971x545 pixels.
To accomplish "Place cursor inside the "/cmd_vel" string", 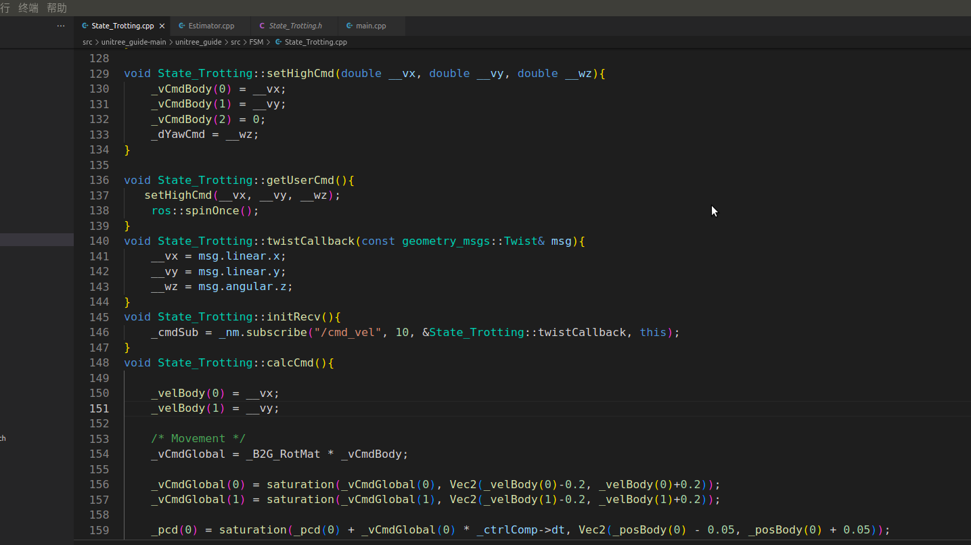I will click(x=348, y=332).
